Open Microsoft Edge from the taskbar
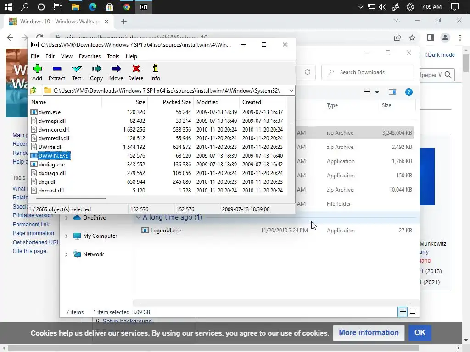Screen dimensions: 470x352 92,6
